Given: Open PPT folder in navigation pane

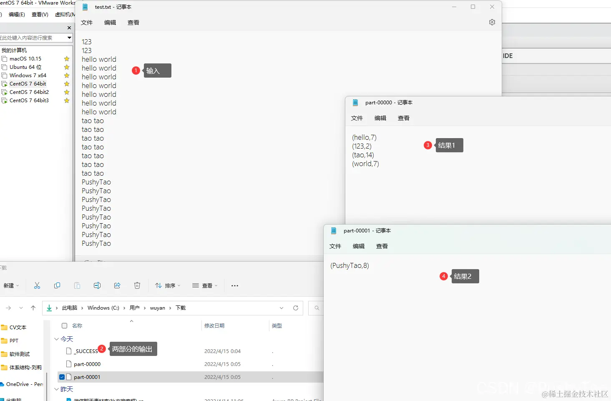Looking at the screenshot, I should coord(14,341).
